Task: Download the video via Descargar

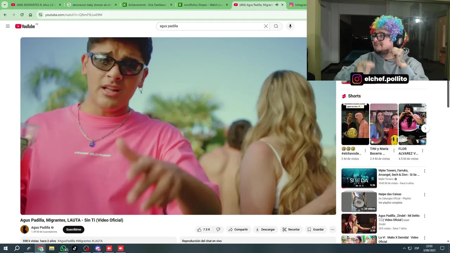Action: (265, 229)
